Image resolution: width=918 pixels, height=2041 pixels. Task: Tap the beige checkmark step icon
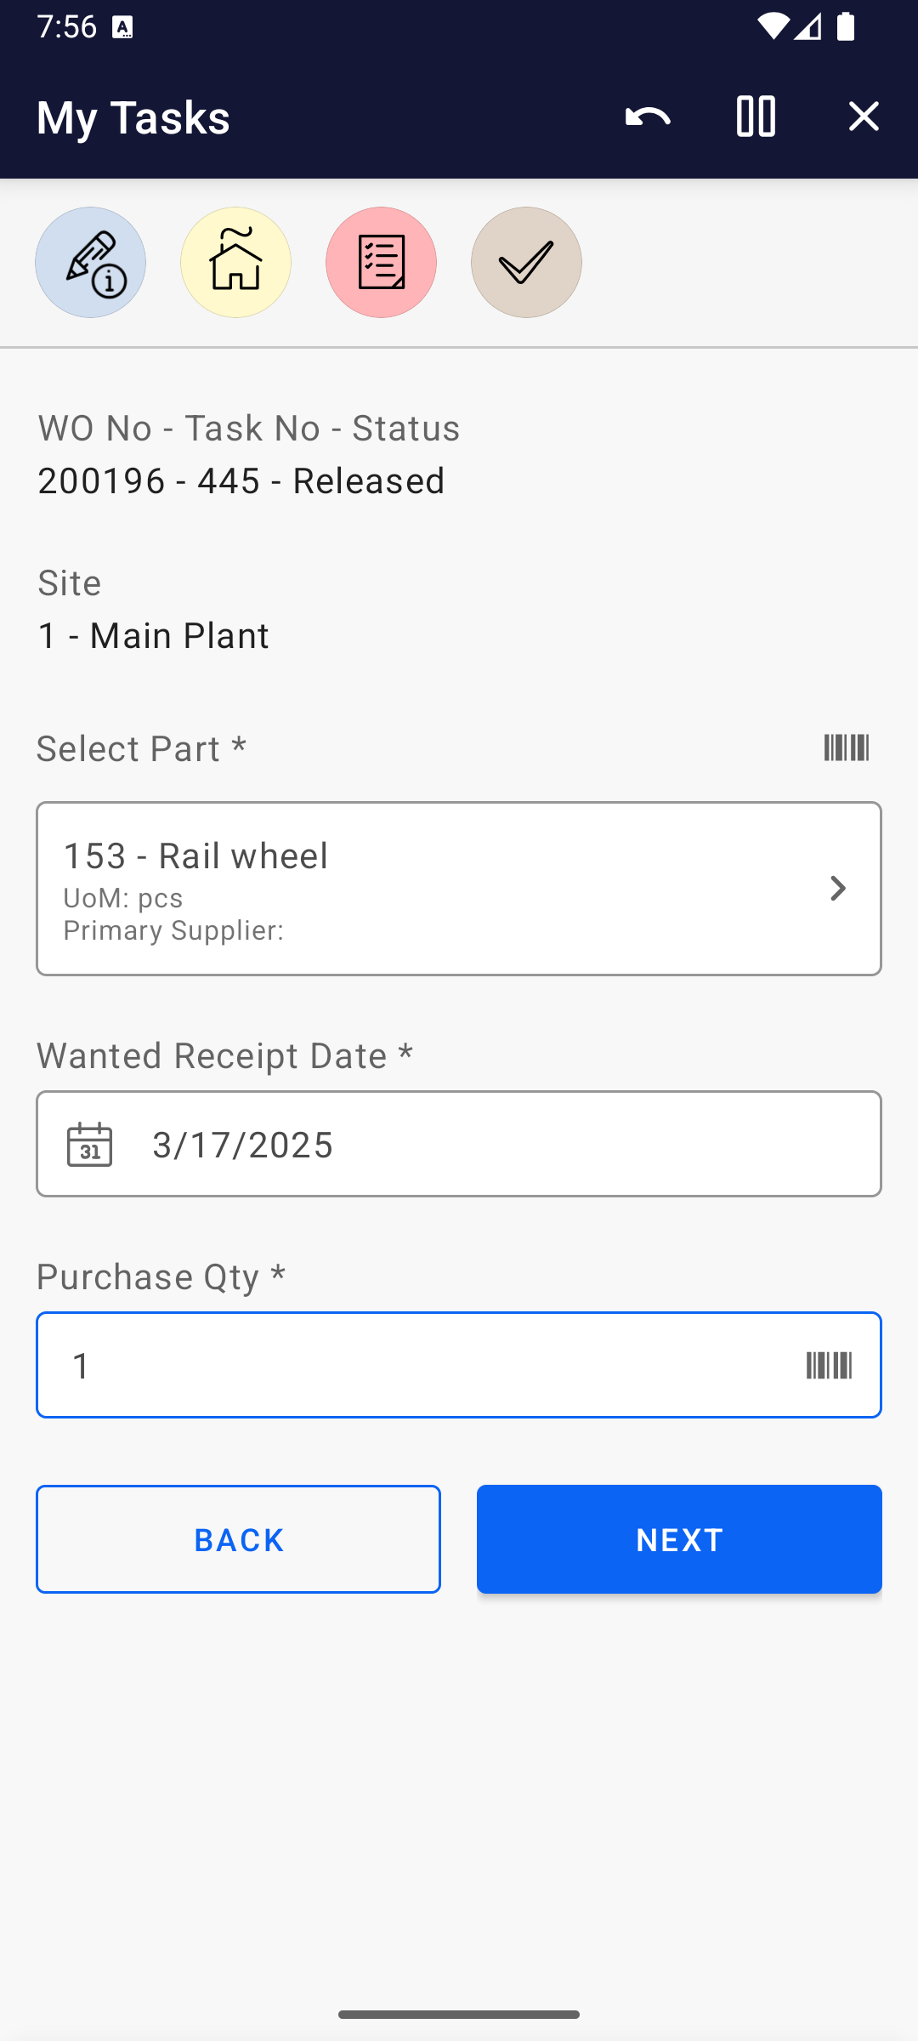pos(527,263)
